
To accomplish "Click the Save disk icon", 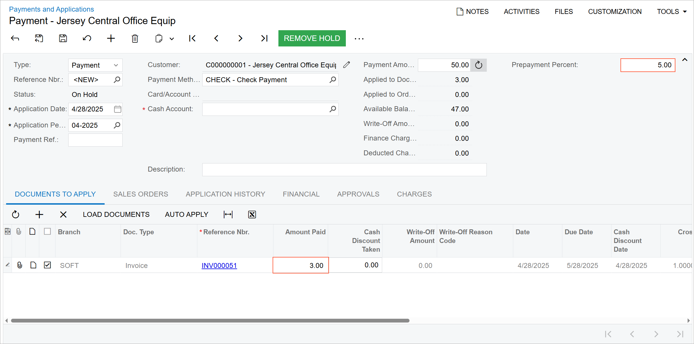I will pos(63,38).
